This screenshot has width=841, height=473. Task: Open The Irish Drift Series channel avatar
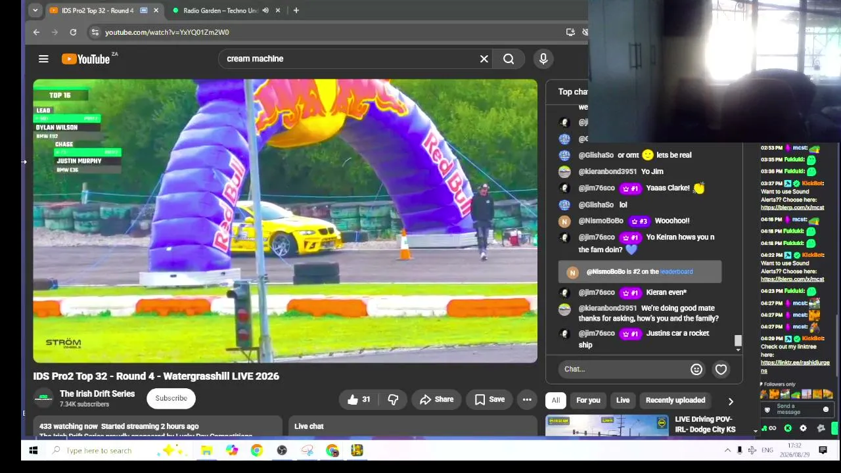(43, 398)
